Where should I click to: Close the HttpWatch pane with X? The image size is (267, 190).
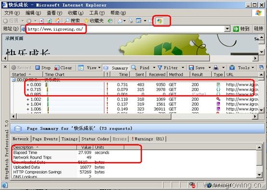pos(5,67)
